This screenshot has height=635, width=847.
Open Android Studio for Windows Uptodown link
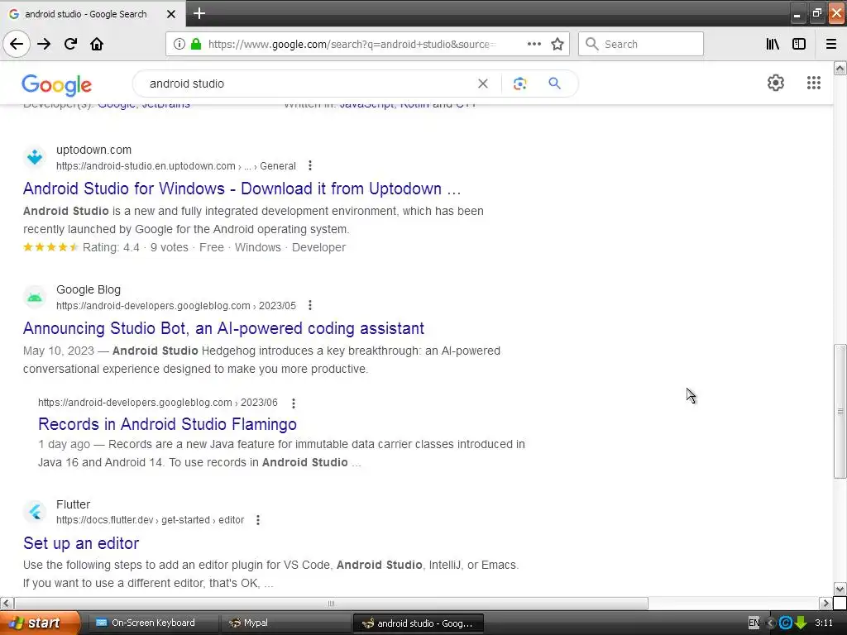tap(242, 189)
